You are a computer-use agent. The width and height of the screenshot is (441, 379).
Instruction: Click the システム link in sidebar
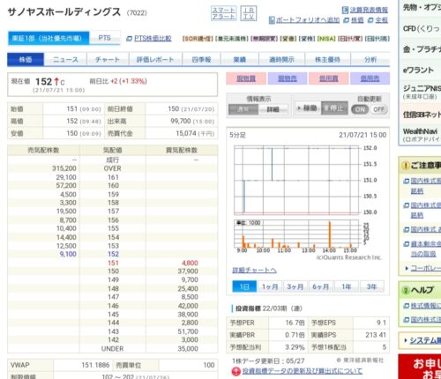click(x=425, y=340)
